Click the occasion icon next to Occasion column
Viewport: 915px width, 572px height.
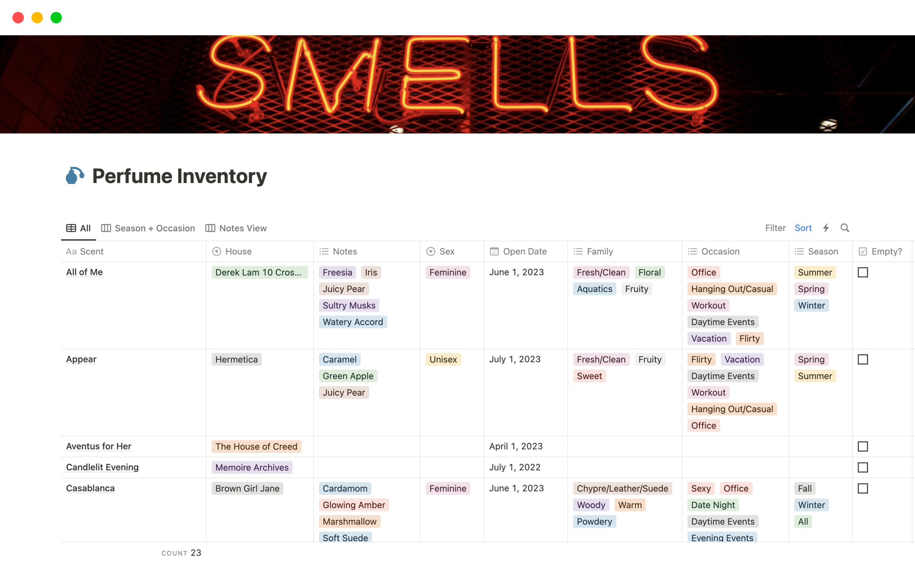point(694,251)
